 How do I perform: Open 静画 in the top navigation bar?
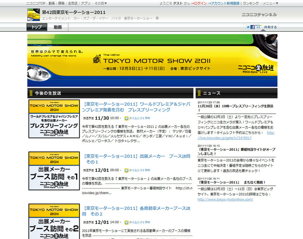[x=61, y=3]
